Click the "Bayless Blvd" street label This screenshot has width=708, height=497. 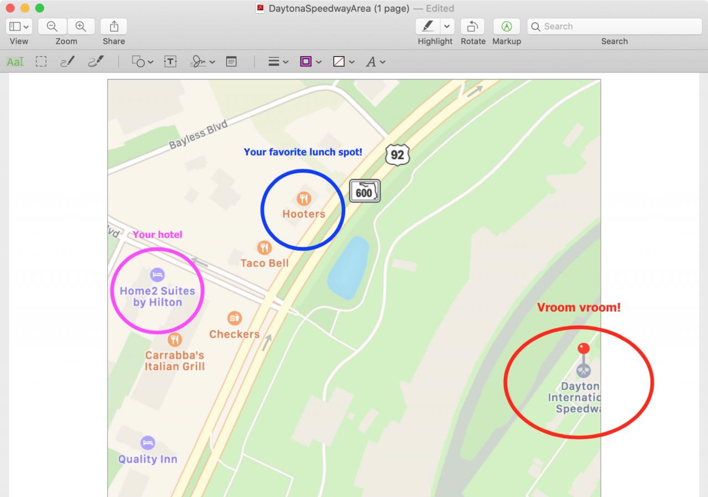199,135
